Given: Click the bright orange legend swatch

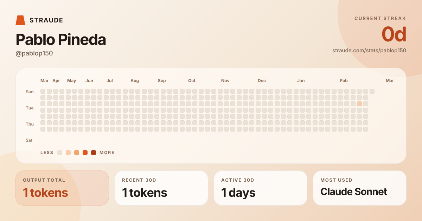Looking at the screenshot, I should point(85,153).
